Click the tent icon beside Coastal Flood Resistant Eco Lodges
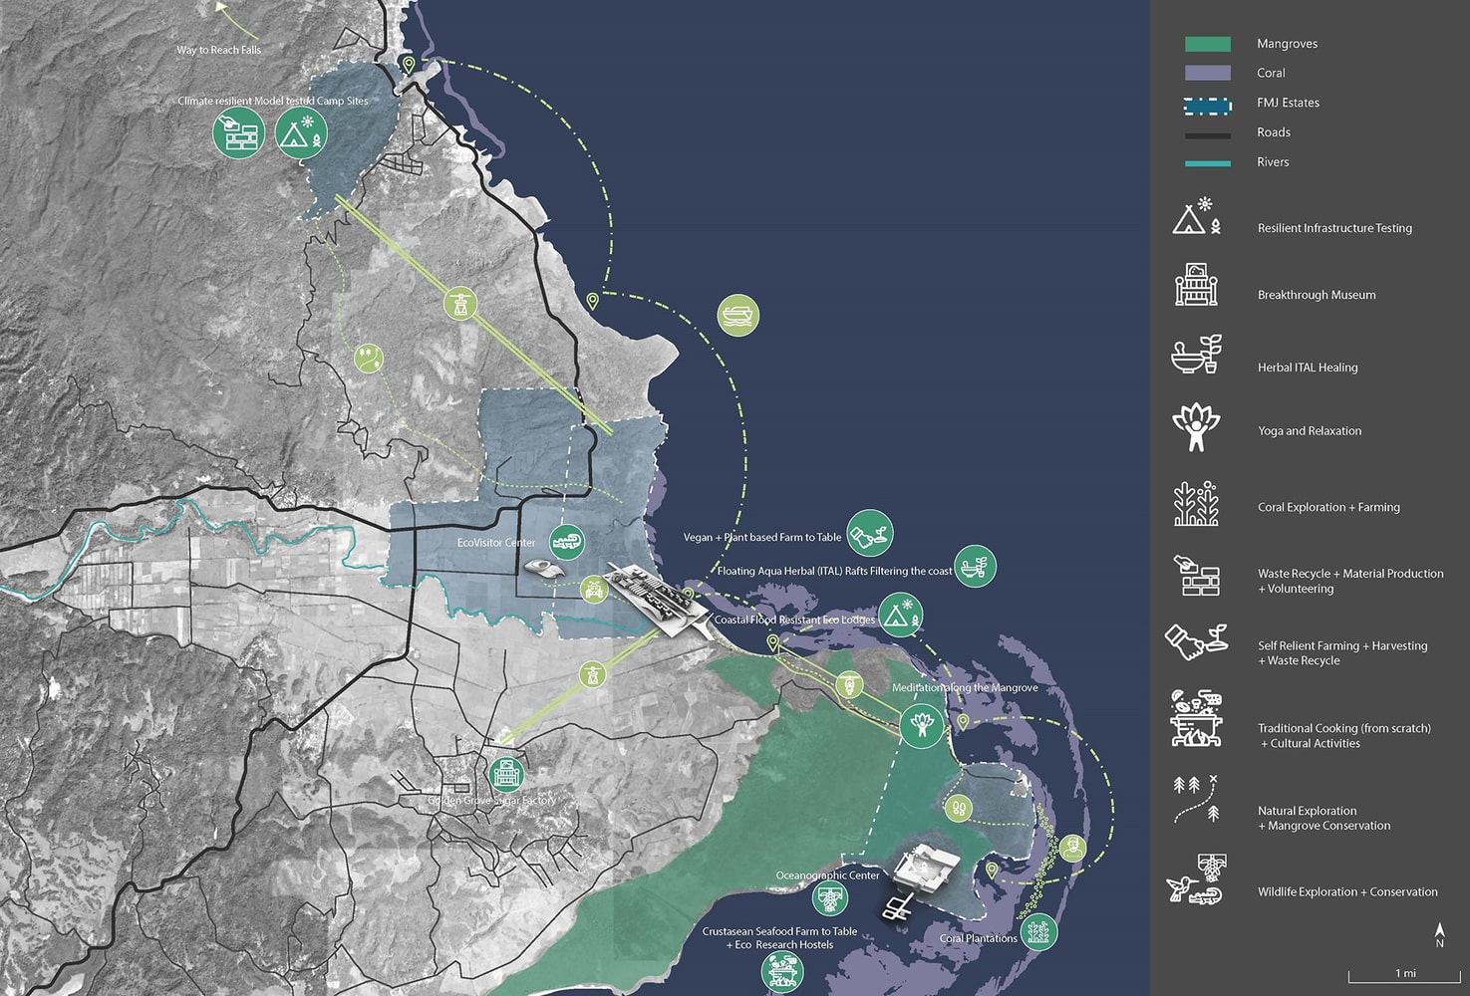The image size is (1470, 996). coord(900,614)
